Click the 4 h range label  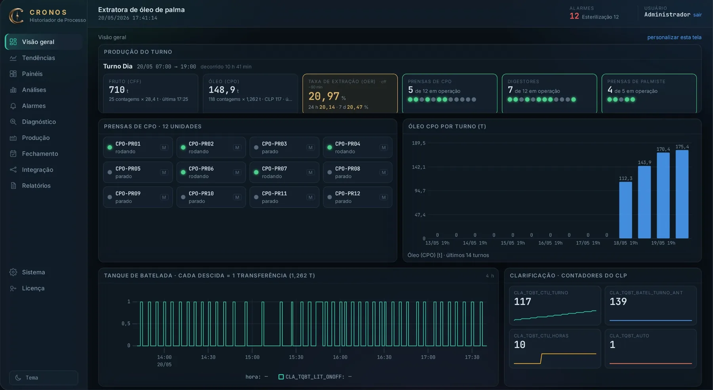pyautogui.click(x=490, y=276)
